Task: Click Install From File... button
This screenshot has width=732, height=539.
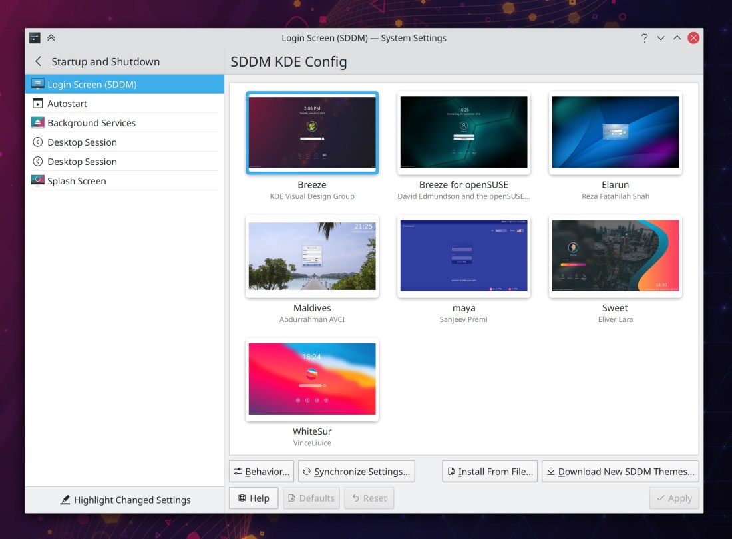Action: click(489, 472)
